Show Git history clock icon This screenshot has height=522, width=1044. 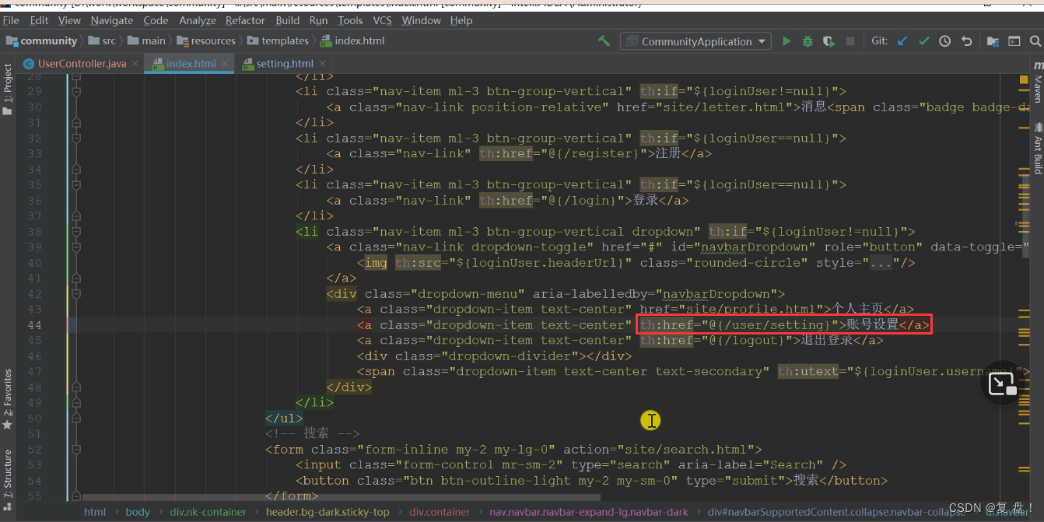pos(944,41)
